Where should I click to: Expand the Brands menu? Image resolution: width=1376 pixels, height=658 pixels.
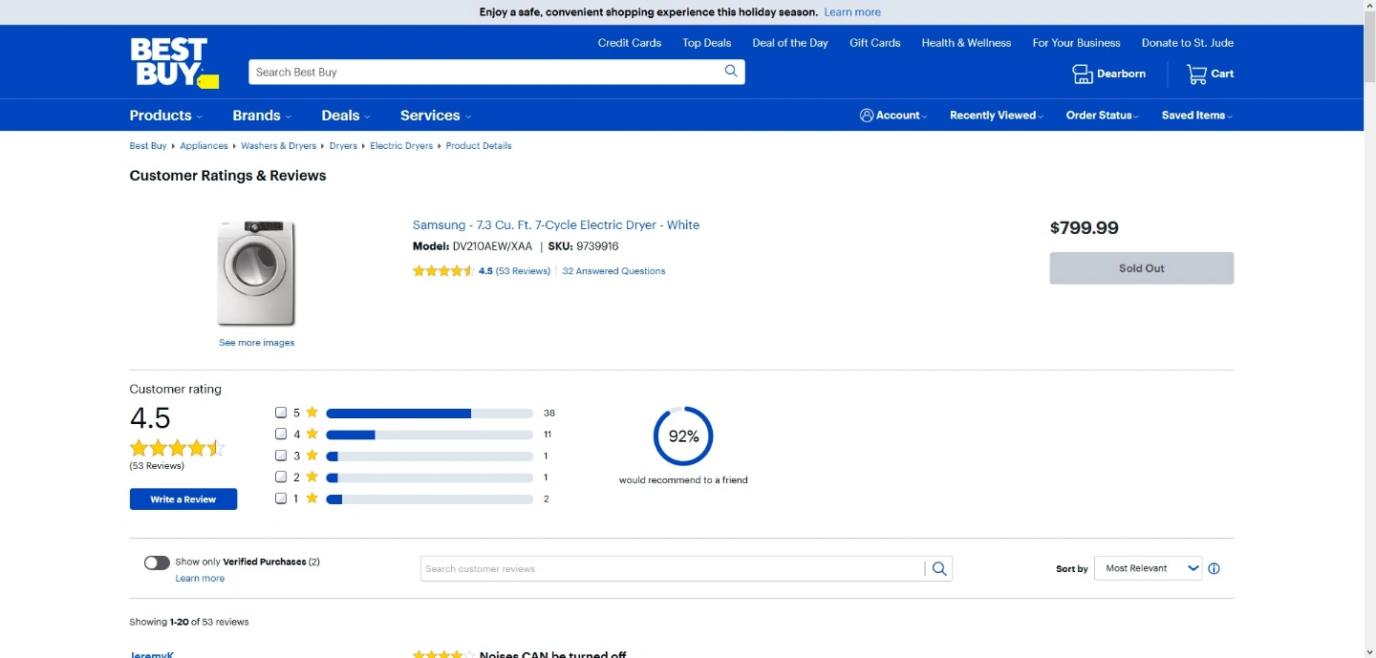[262, 116]
